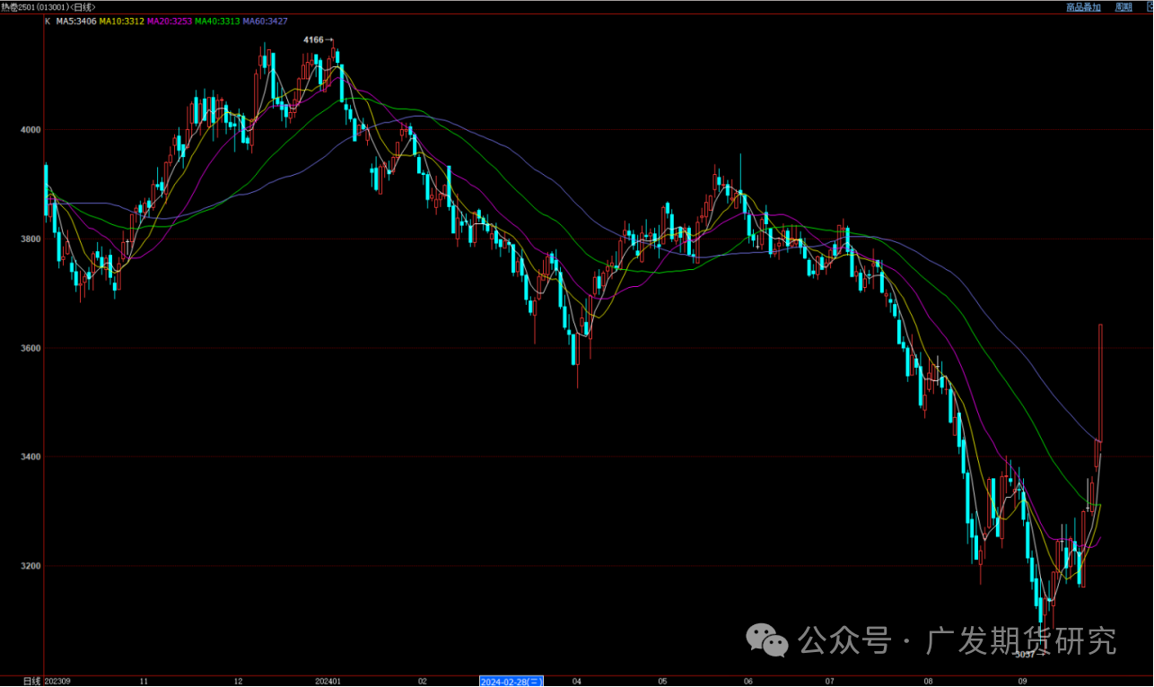The height and width of the screenshot is (687, 1154).
Task: Click the 202309 time axis label
Action: coord(57,682)
